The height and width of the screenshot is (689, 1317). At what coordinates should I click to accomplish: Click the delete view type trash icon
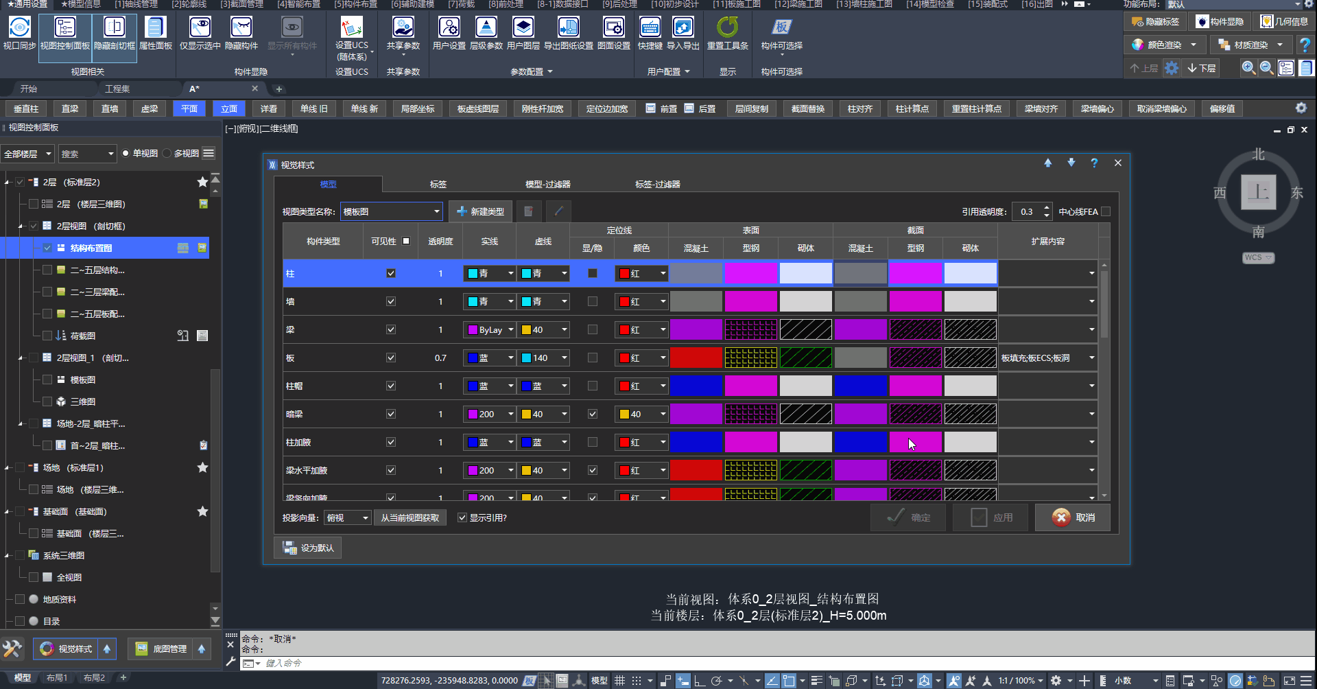(529, 211)
